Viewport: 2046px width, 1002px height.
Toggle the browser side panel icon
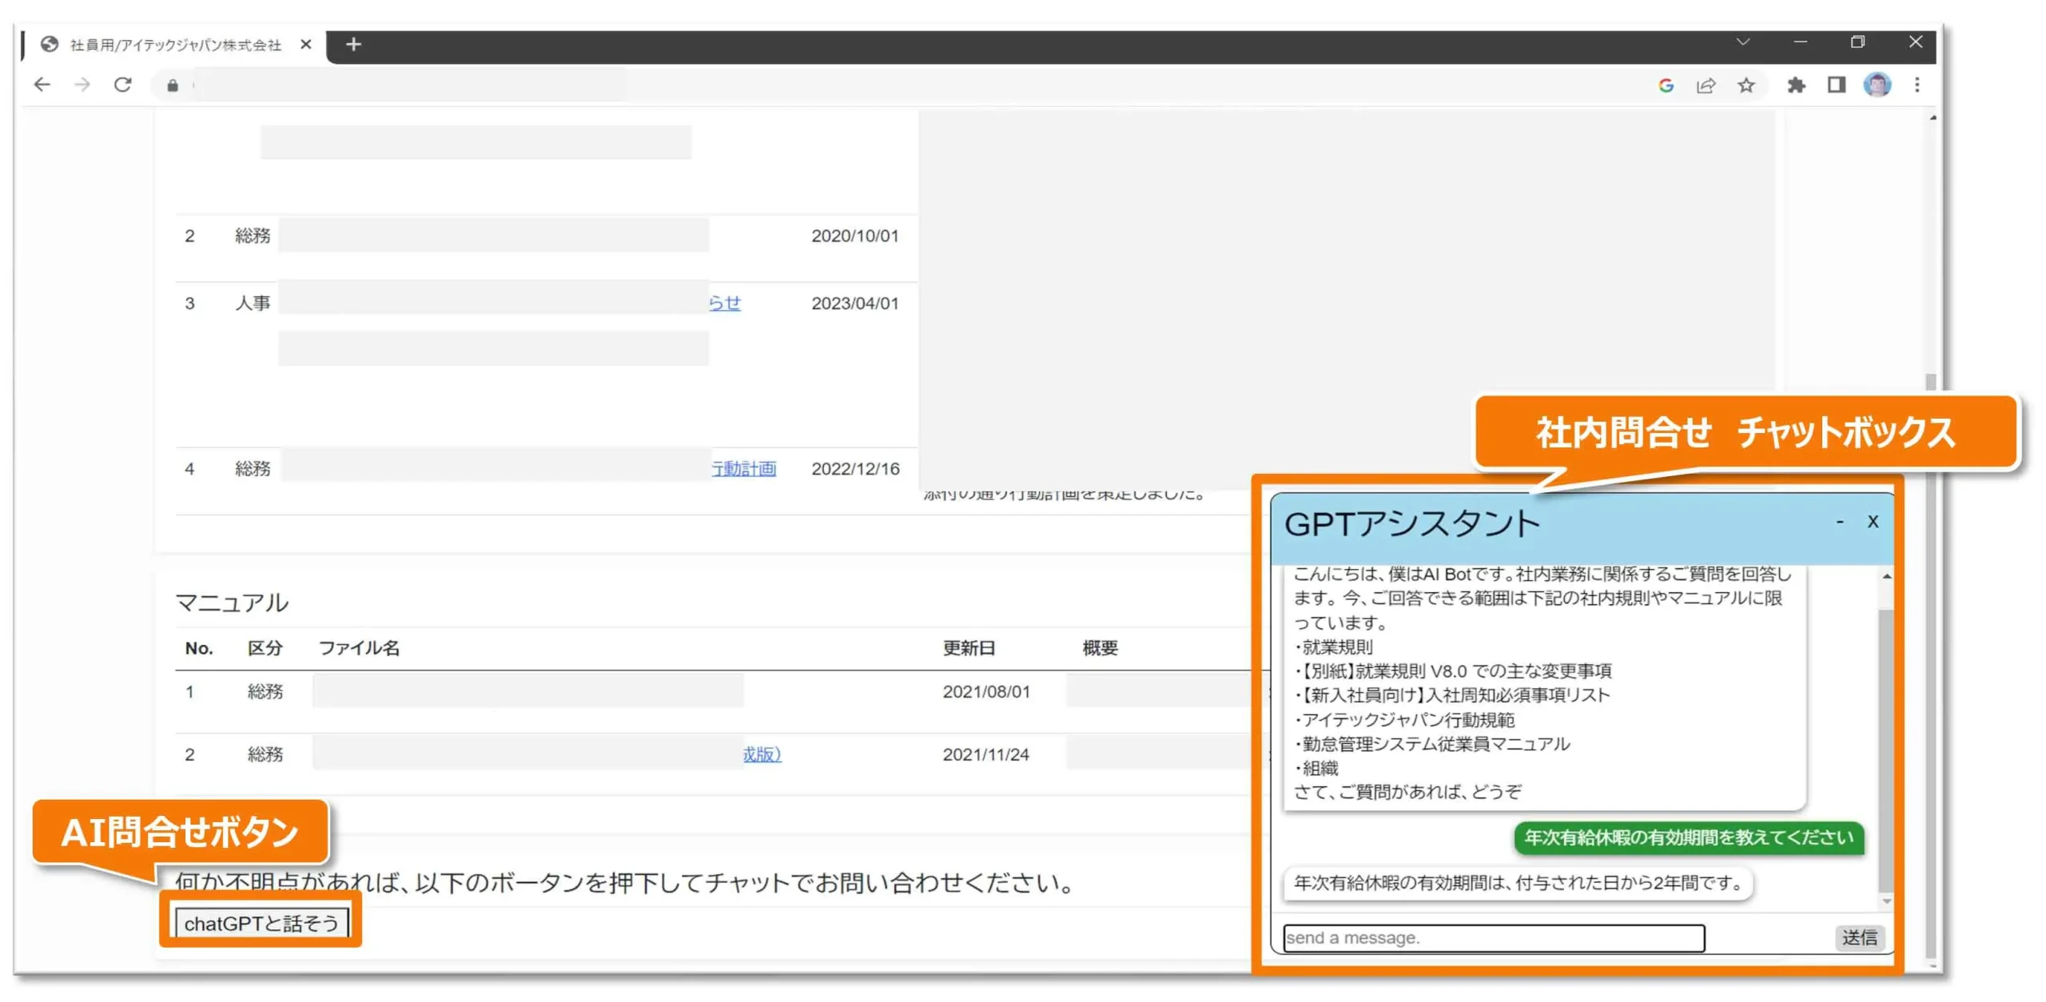pyautogui.click(x=1836, y=85)
